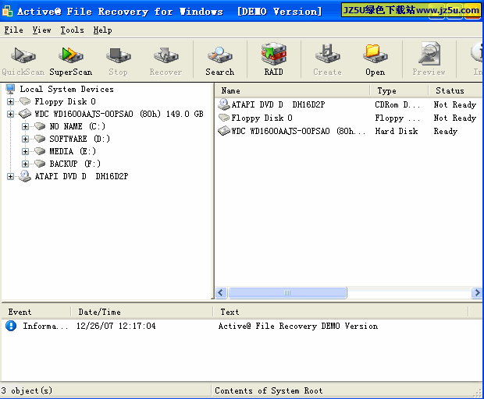484x399 pixels.
Task: Open the File menu
Action: (x=13, y=30)
